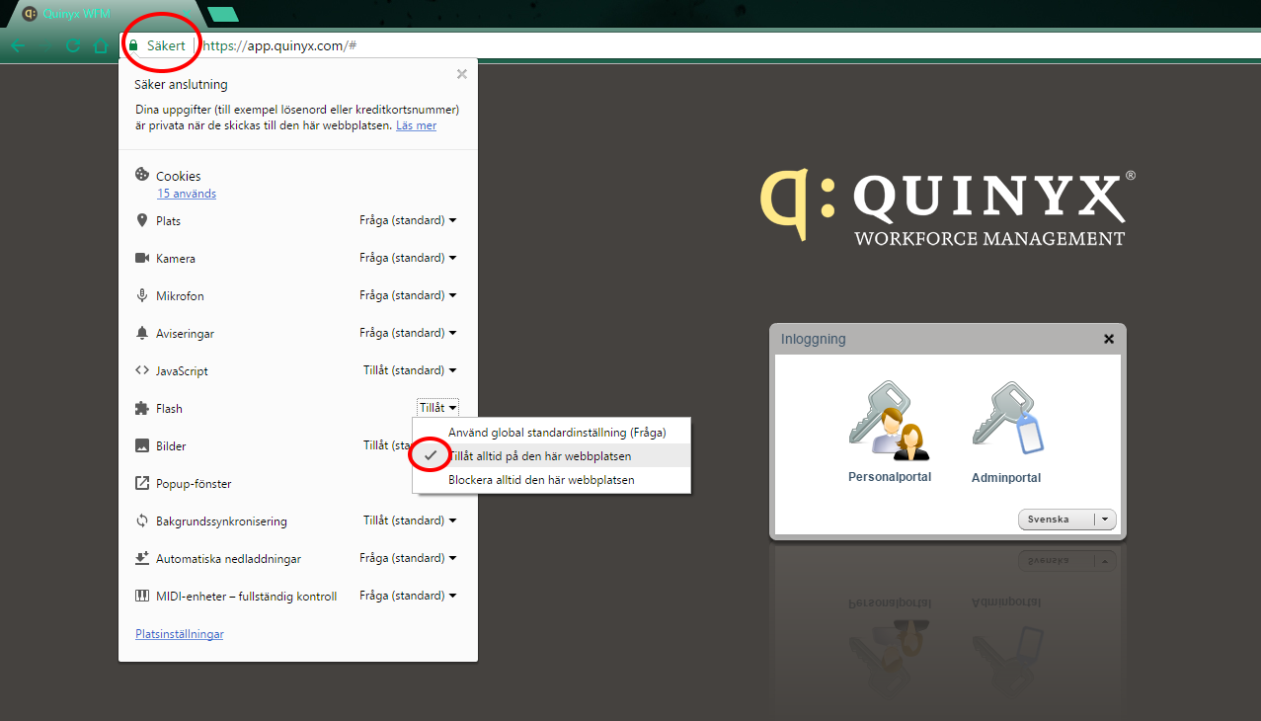Click the Aviseringar bell icon

141,333
